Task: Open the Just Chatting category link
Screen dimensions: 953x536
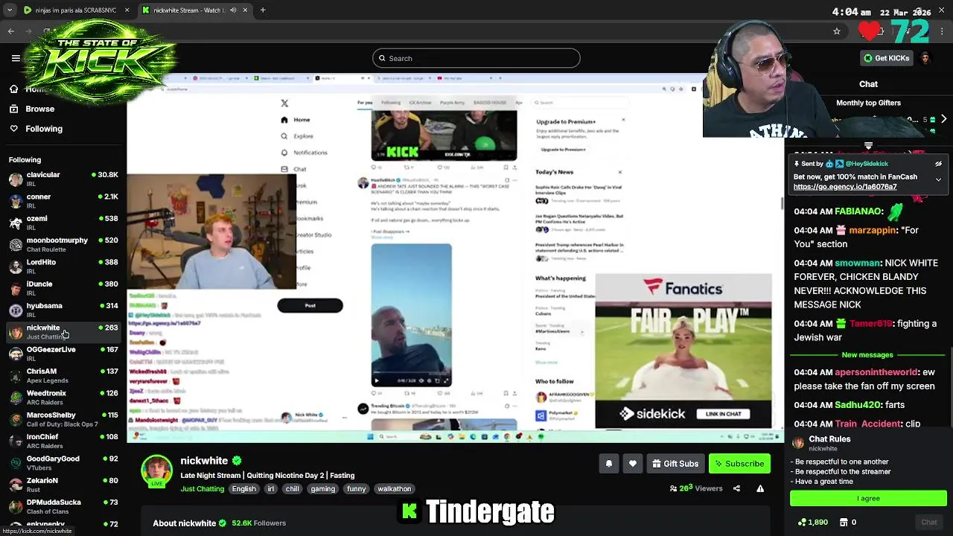Action: 202,489
